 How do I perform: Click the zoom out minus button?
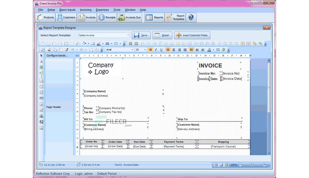click(240, 165)
